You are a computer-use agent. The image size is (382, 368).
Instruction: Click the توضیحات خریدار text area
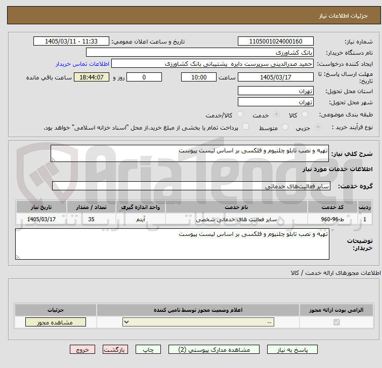pyautogui.click(x=172, y=244)
